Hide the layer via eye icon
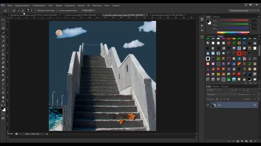This screenshot has height=146, width=261. coord(208,105)
